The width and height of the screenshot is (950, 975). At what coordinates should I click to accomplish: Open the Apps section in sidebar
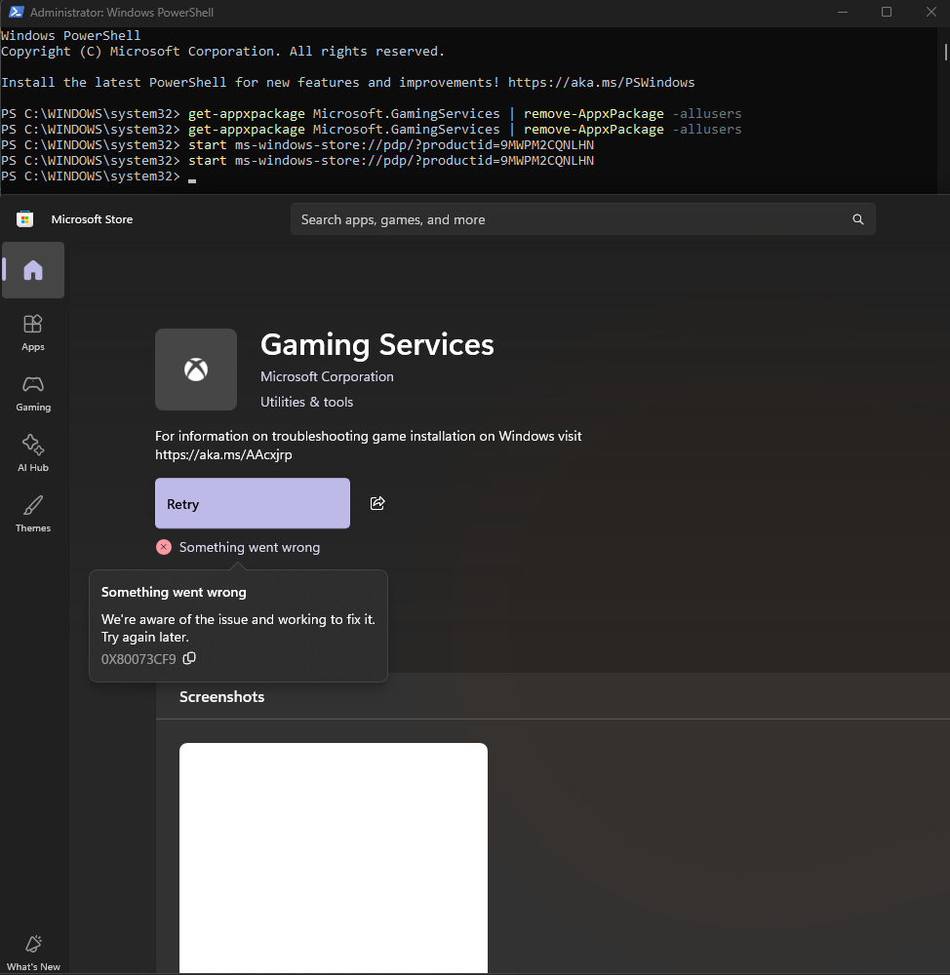point(33,332)
